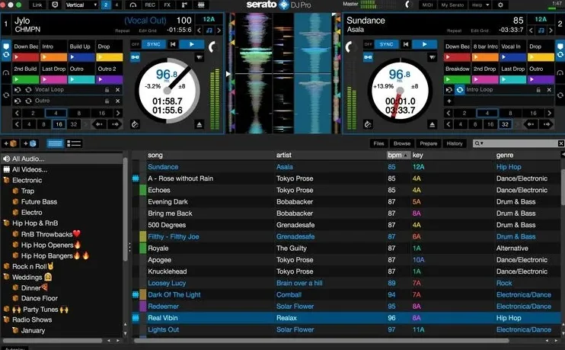This screenshot has width=565, height=350.
Task: Click the shield-style icon next to Link
Action: click(55, 5)
